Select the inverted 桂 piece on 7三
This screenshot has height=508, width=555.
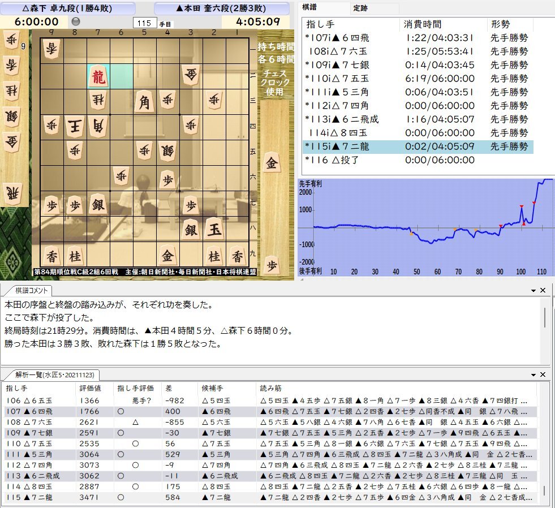pyautogui.click(x=98, y=100)
